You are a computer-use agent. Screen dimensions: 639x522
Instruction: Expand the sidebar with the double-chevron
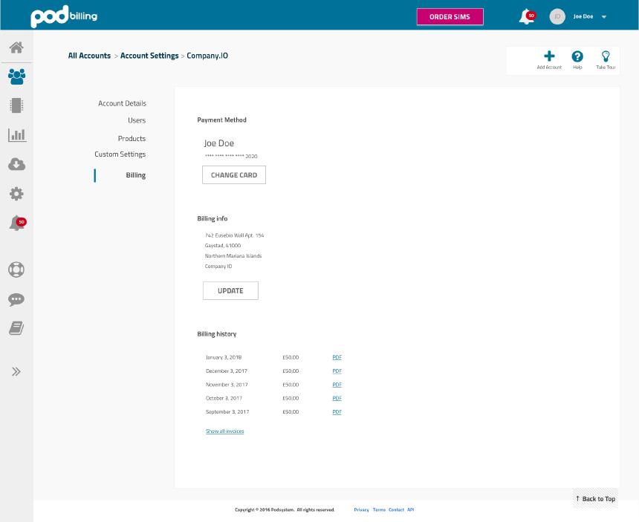click(x=16, y=371)
